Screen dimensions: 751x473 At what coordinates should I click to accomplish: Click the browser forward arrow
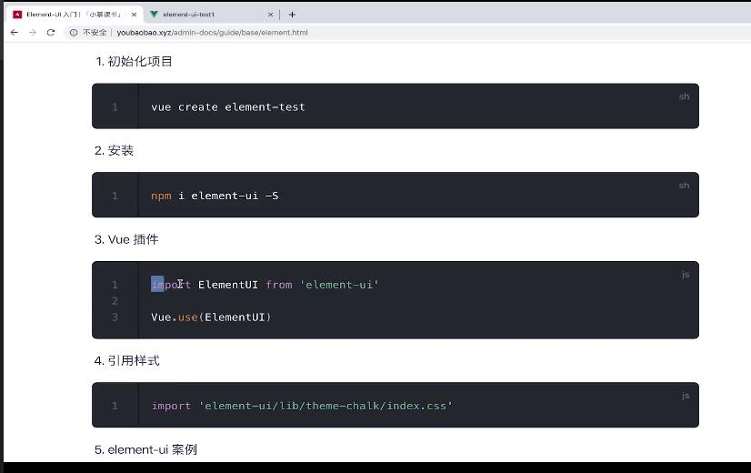pyautogui.click(x=33, y=33)
